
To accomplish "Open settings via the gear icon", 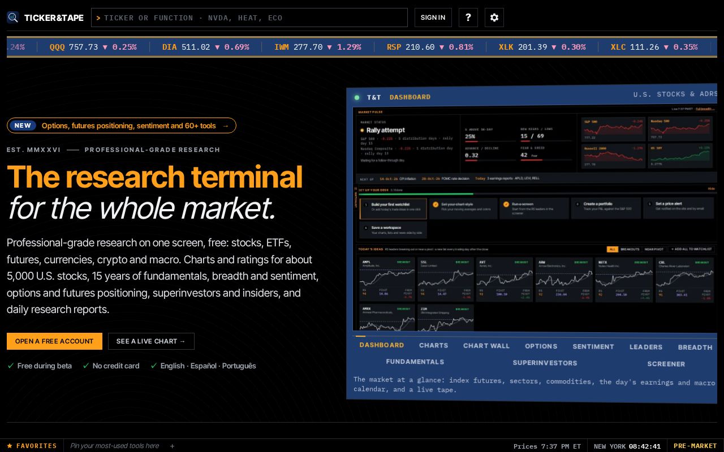I will (494, 18).
